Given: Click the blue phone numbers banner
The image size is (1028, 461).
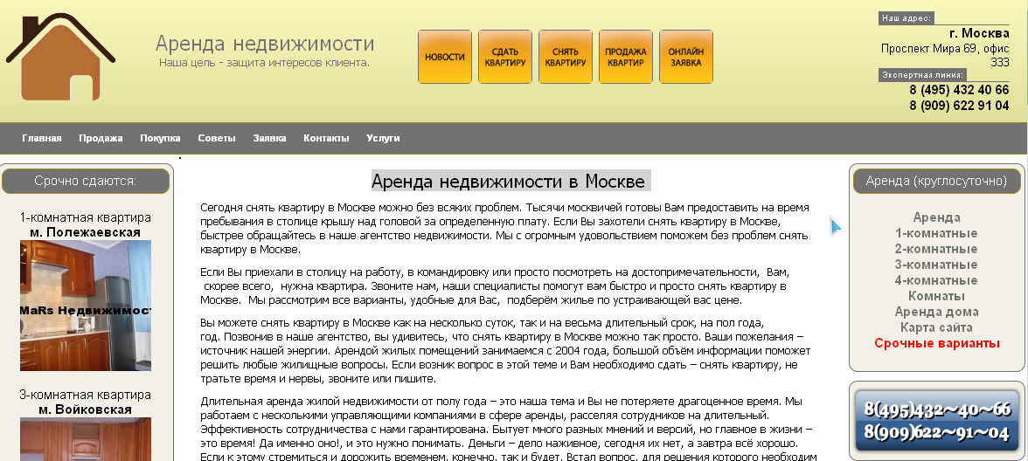Looking at the screenshot, I should point(937,421).
